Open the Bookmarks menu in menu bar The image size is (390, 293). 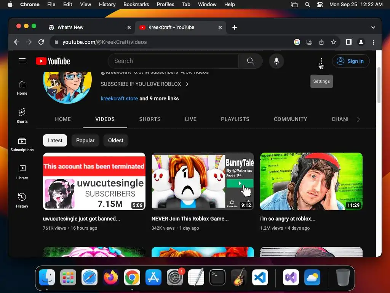click(136, 5)
